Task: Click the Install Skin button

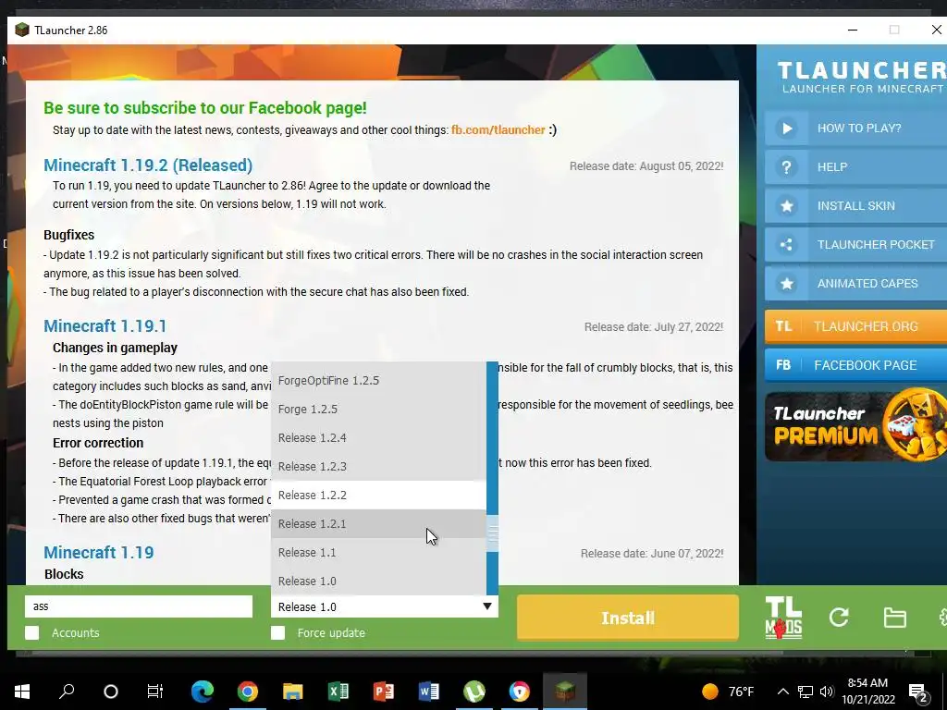Action: pos(855,206)
